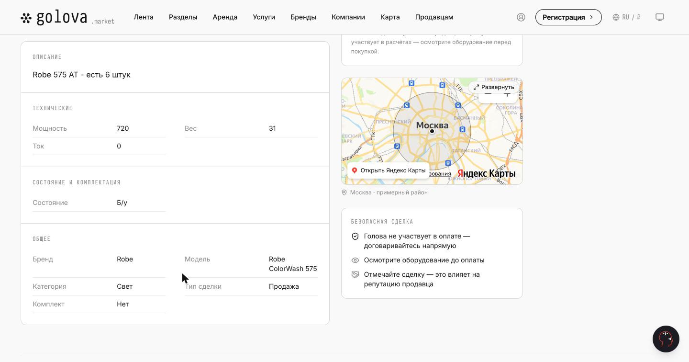Open the user profile icon

click(521, 17)
